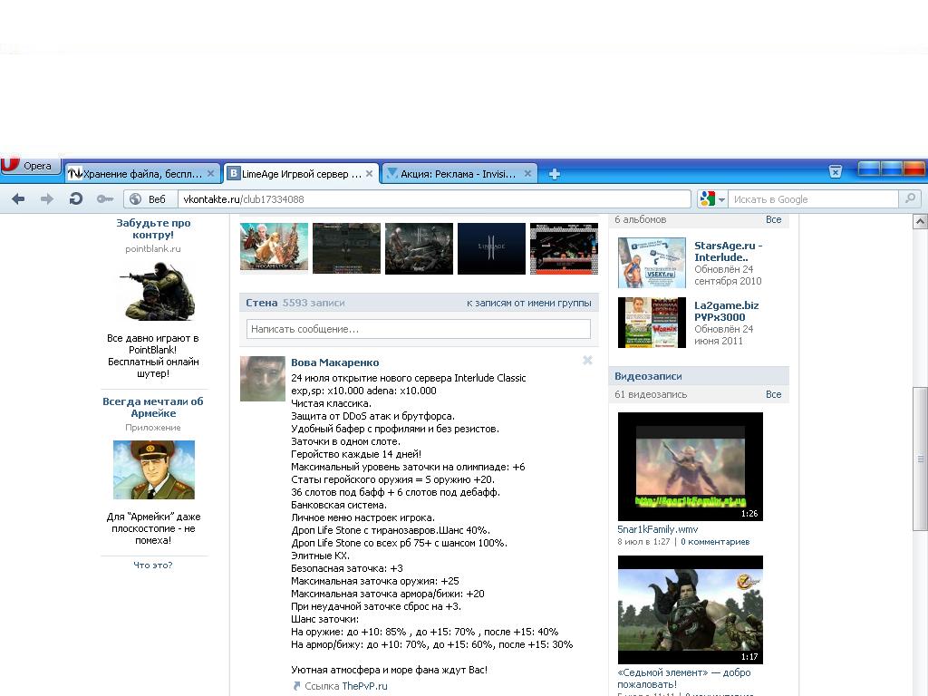928x696 pixels.
Task: Open the Opera main menu button
Action: [30, 166]
